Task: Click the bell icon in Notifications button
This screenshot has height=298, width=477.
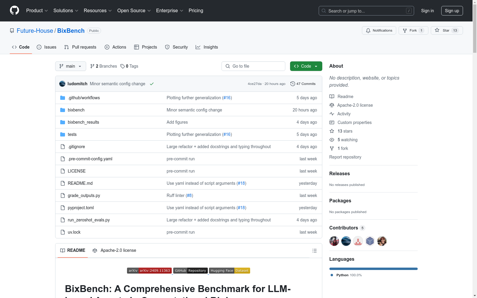Action: (368, 30)
